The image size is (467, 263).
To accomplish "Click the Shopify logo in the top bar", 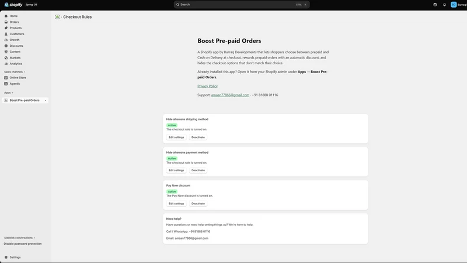I will pyautogui.click(x=13, y=5).
